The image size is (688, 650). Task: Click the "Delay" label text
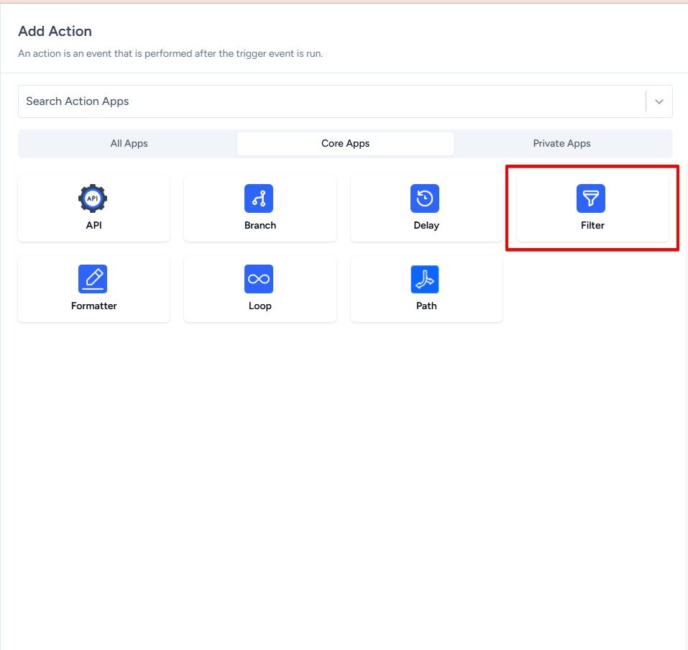(x=426, y=225)
